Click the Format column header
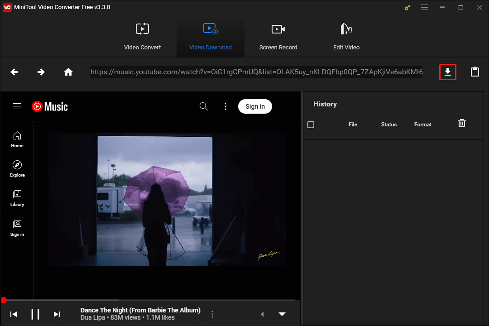 [x=423, y=125]
